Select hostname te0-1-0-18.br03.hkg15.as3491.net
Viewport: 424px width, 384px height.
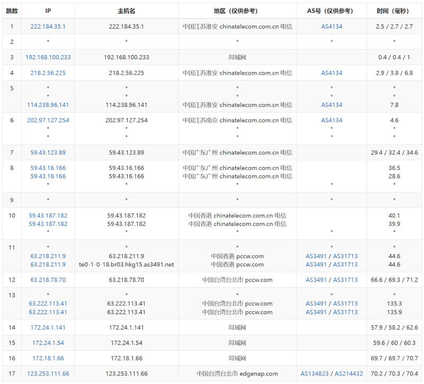[x=126, y=264]
